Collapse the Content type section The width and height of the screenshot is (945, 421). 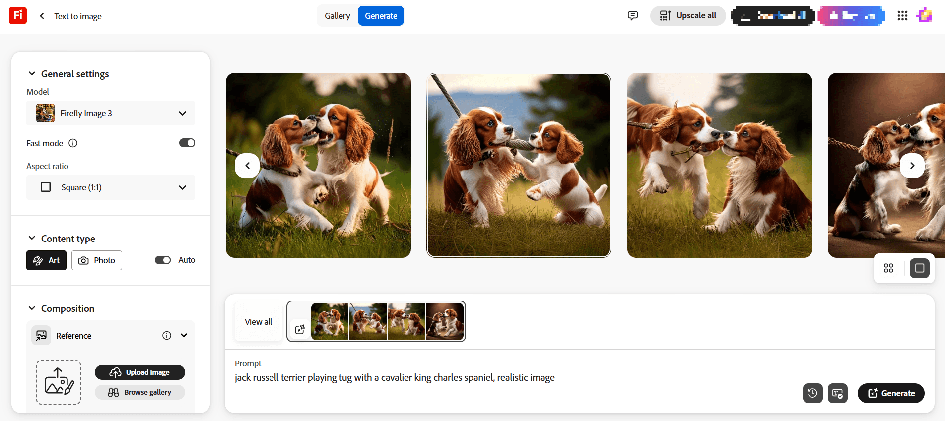click(x=32, y=238)
